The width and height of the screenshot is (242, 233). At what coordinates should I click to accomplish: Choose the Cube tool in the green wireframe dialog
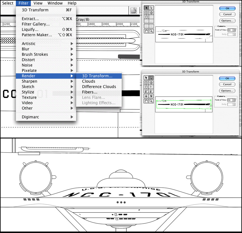point(146,83)
